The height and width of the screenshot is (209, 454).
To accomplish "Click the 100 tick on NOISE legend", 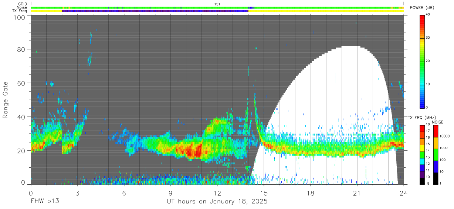I will (443, 160).
